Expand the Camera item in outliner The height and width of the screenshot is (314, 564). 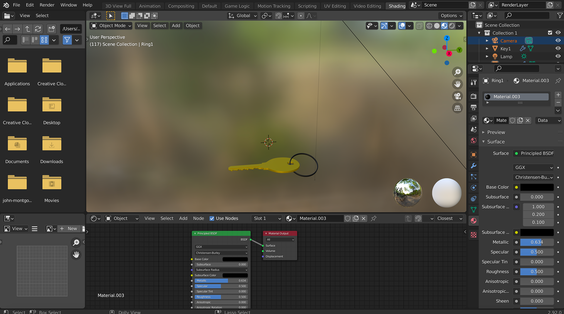point(487,41)
